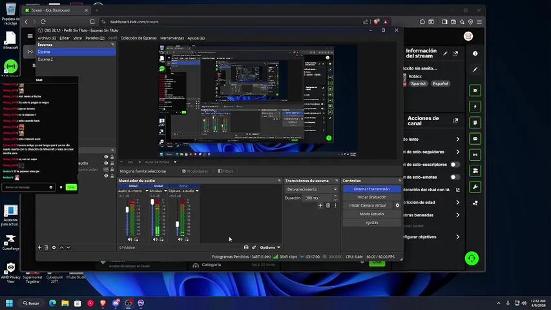The image size is (551, 310).
Task: Reload the Kick dashboard page
Action: 43,22
